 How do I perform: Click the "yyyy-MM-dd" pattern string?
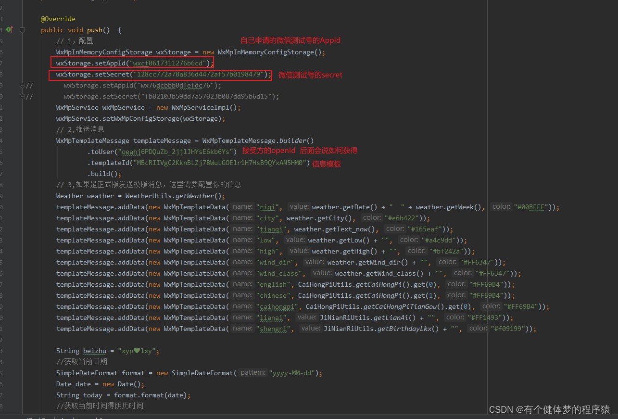point(292,373)
